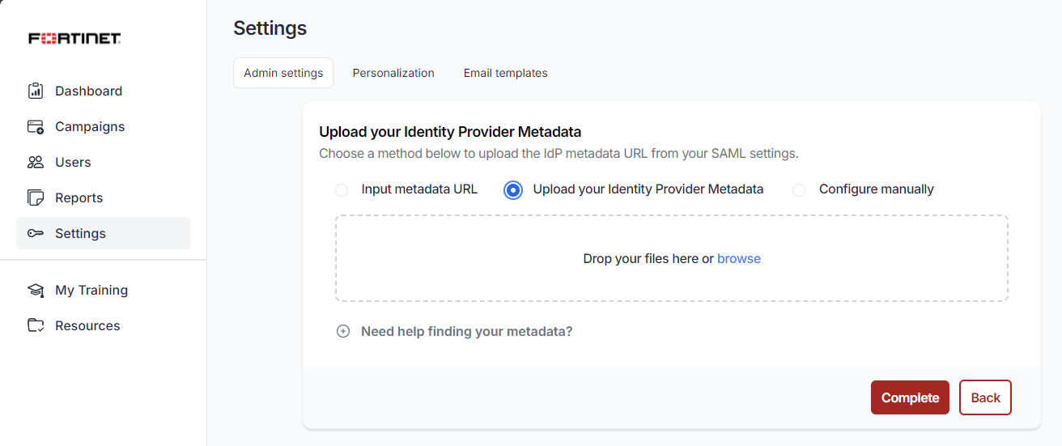Screen dimensions: 1062x446
Task: Open the Email templates tab
Action: point(505,73)
